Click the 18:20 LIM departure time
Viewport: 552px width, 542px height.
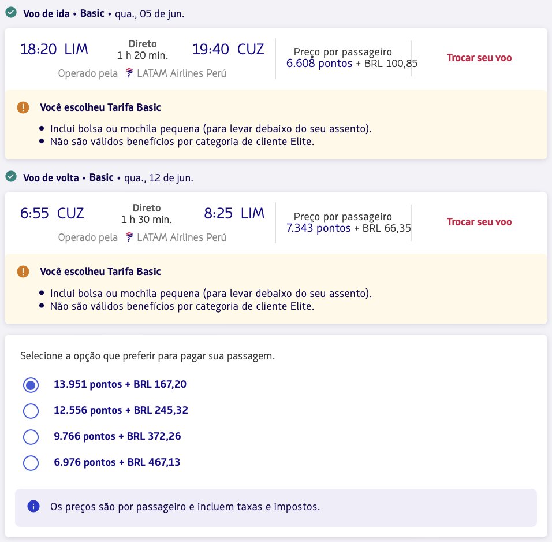(54, 49)
